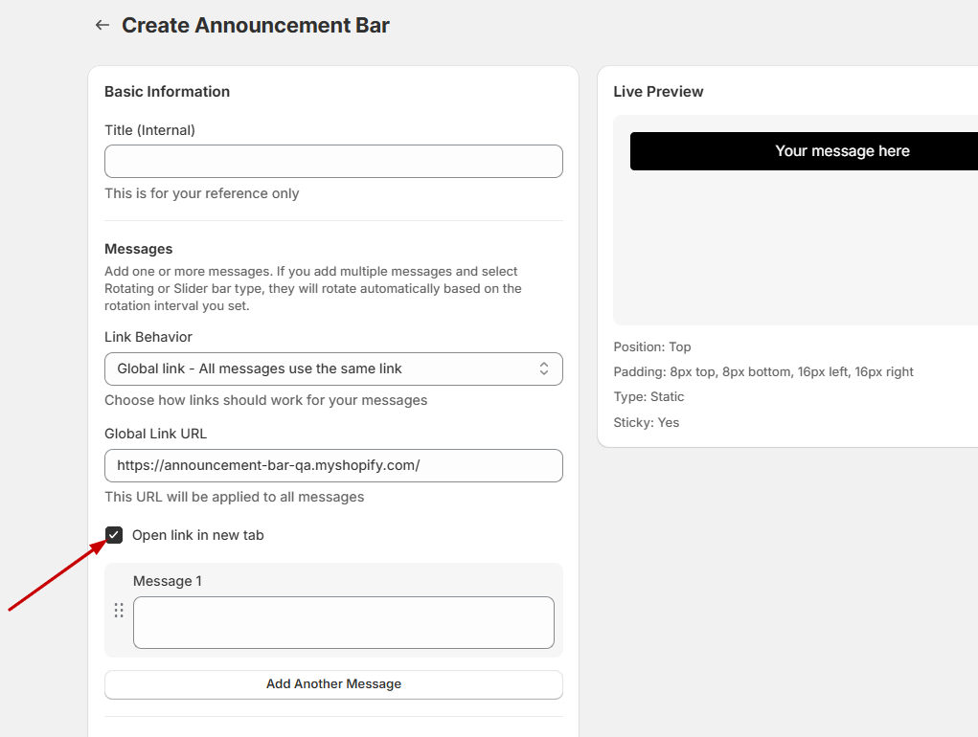Click the 'This URL will be applied to all messages' note
Viewport: 978px width, 737px height.
pos(234,497)
